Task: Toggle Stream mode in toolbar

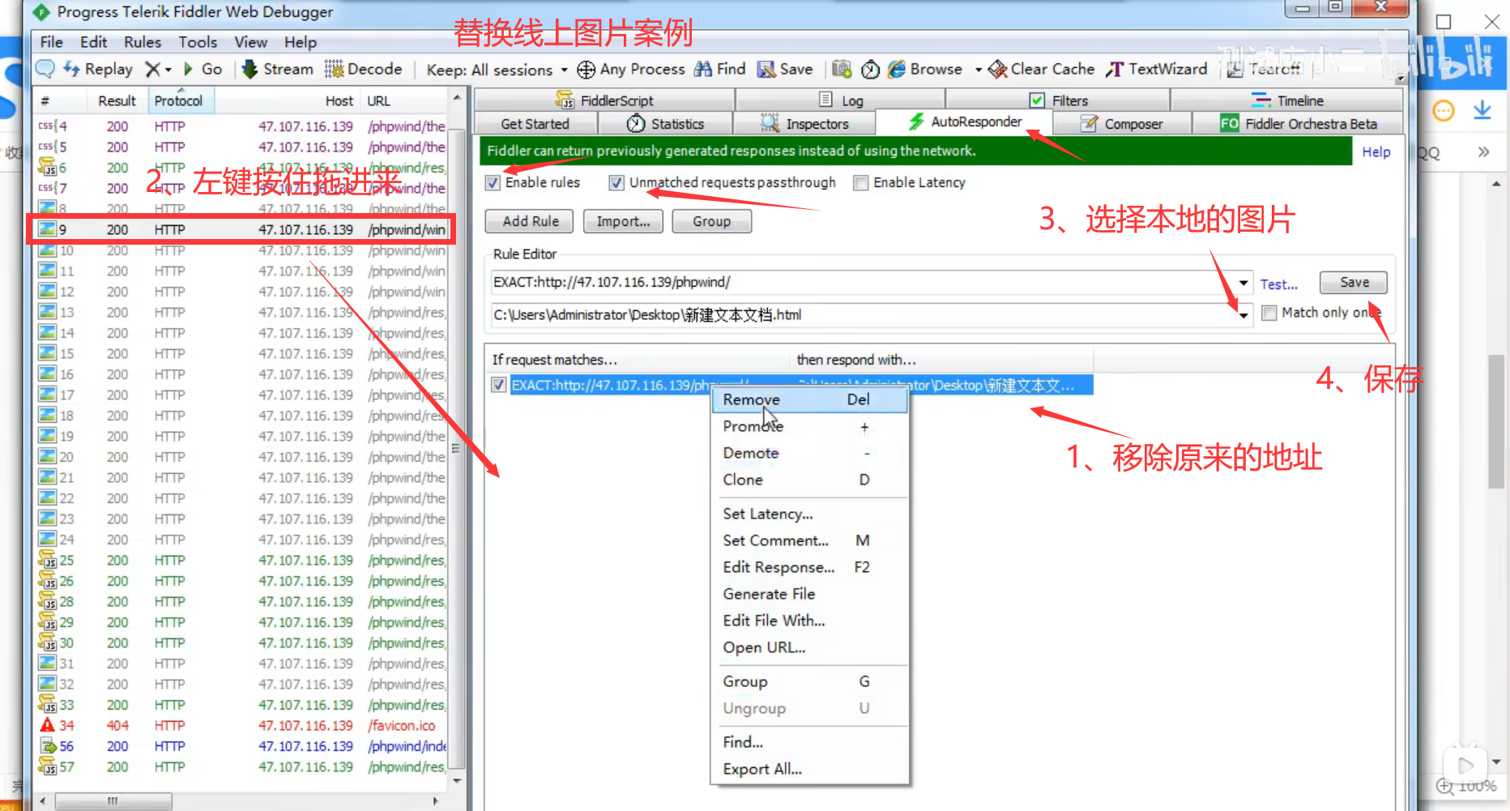Action: click(278, 69)
